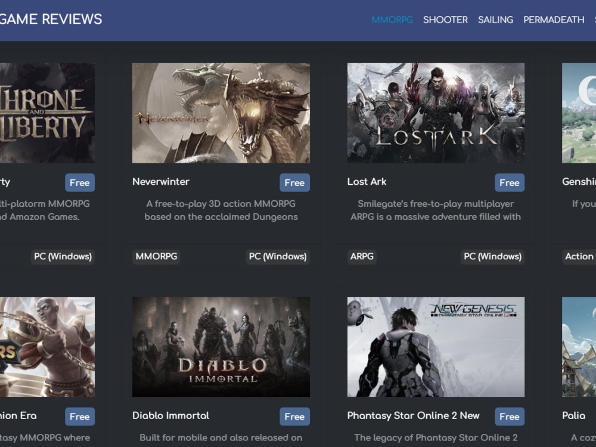Open the MMORPG navigation tab
This screenshot has width=596, height=447.
pyautogui.click(x=392, y=20)
